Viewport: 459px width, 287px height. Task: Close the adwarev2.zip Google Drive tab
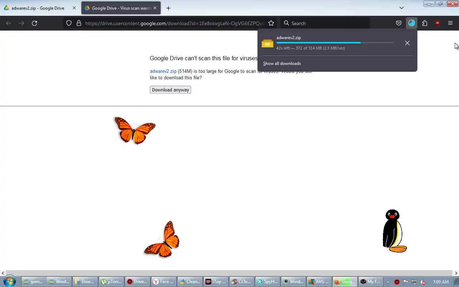click(74, 8)
